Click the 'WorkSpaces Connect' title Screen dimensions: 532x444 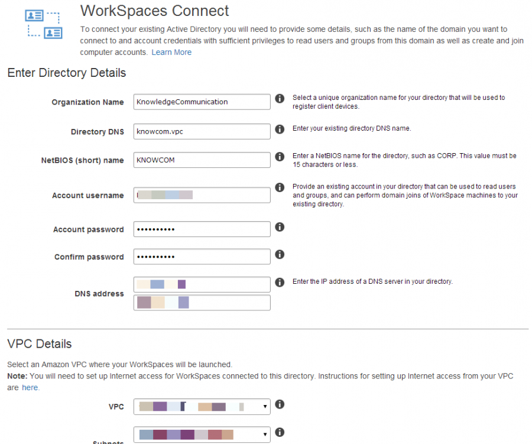click(154, 11)
